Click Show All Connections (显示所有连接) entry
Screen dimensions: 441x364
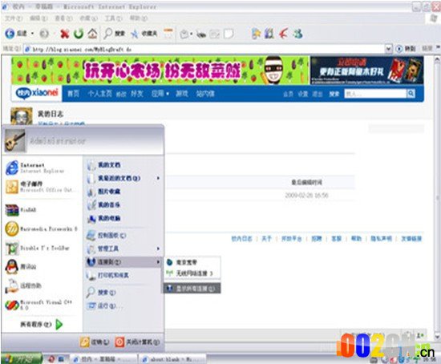point(192,289)
